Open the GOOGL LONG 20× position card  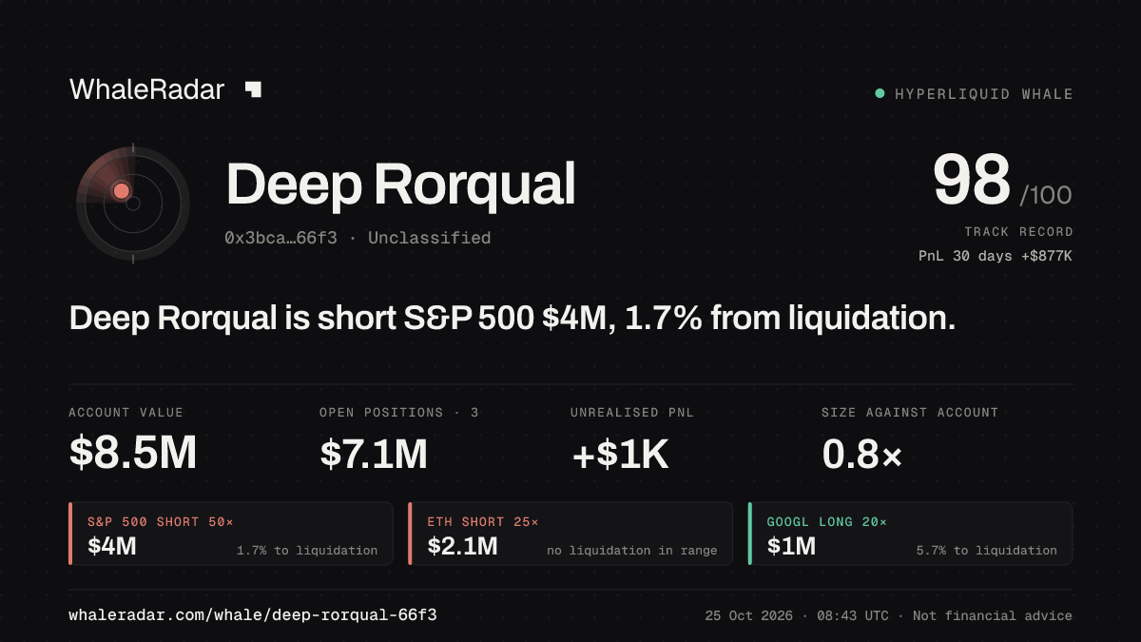coord(910,534)
